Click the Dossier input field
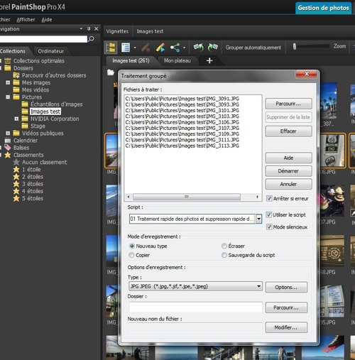This screenshot has height=360, width=355. pos(195,307)
